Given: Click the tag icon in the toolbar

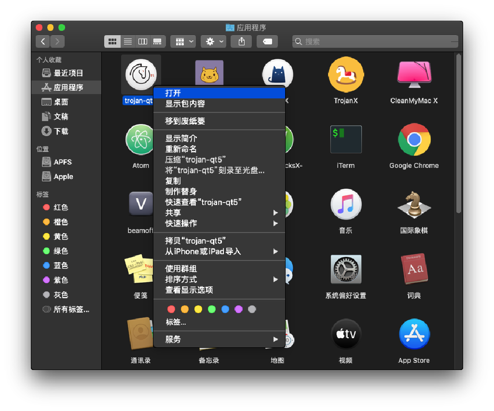Looking at the screenshot, I should (x=267, y=41).
